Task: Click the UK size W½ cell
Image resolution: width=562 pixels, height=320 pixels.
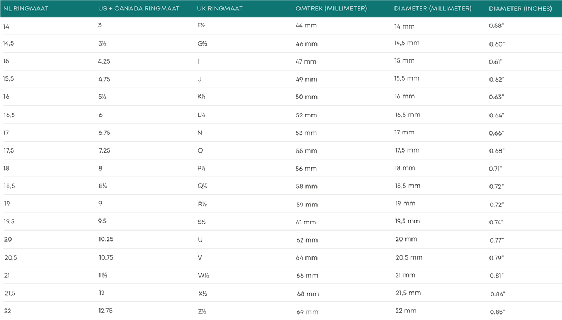Action: 203,276
